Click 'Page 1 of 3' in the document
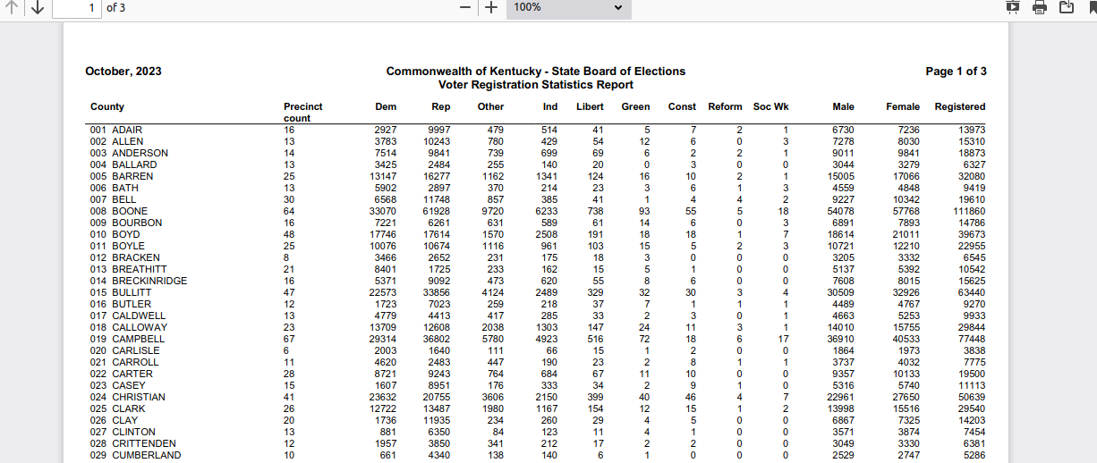Image resolution: width=1097 pixels, height=463 pixels. pos(957,72)
